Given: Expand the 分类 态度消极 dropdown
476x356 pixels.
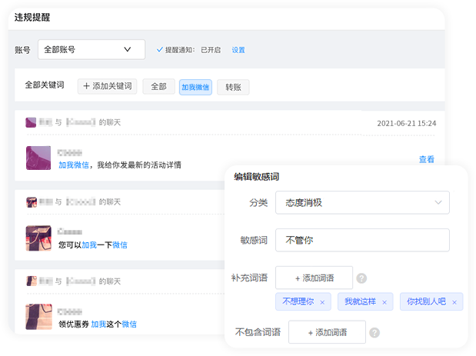Looking at the screenshot, I should pos(362,202).
